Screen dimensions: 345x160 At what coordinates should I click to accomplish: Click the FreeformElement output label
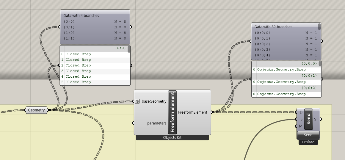pyautogui.click(x=192, y=112)
